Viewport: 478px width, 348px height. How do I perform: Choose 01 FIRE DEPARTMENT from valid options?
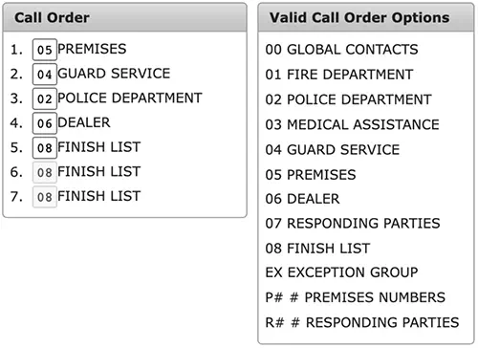tap(339, 75)
